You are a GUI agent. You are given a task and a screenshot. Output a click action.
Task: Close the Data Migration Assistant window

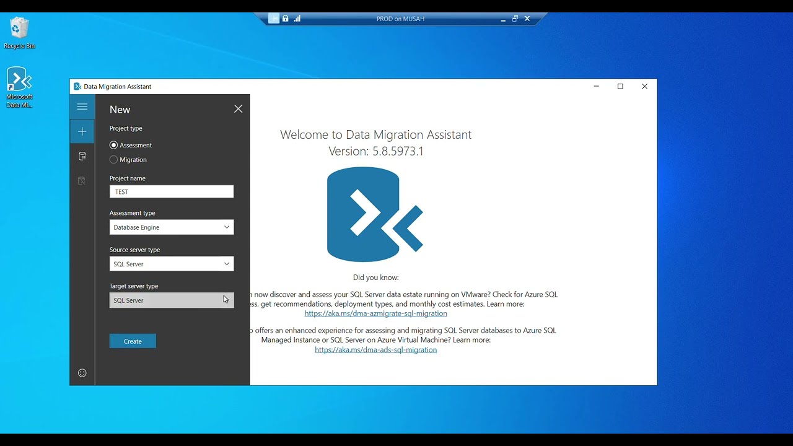coord(644,87)
